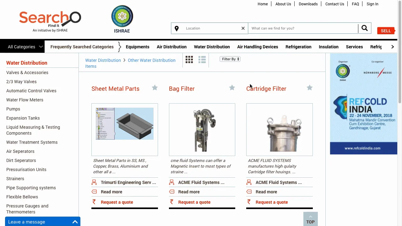Screen dimensions: 402x226
Task: Open Cartridge Filter product thumbnail
Action: point(280,129)
